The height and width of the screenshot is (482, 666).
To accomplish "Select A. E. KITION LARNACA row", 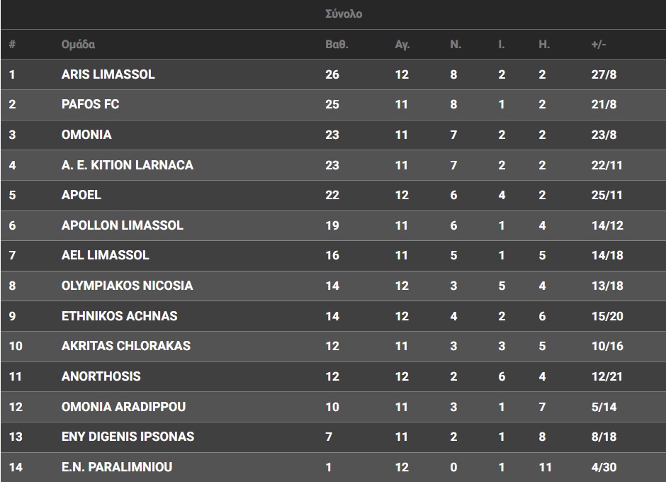I will click(127, 165).
